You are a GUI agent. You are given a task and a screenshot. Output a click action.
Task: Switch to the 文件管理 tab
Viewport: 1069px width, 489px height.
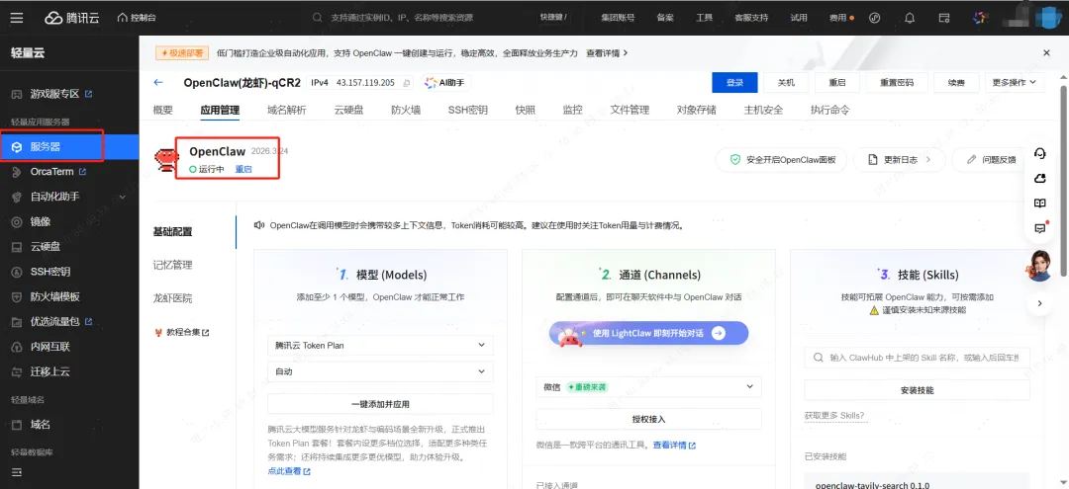pyautogui.click(x=630, y=110)
